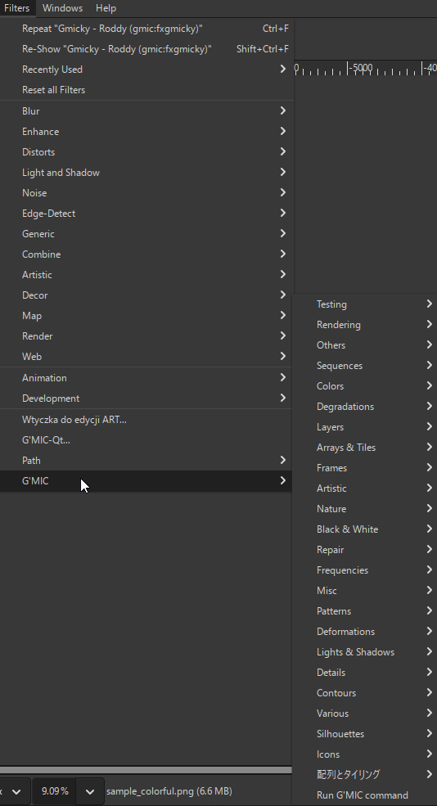Open the Animation submenu
The height and width of the screenshot is (806, 437).
pyautogui.click(x=146, y=378)
